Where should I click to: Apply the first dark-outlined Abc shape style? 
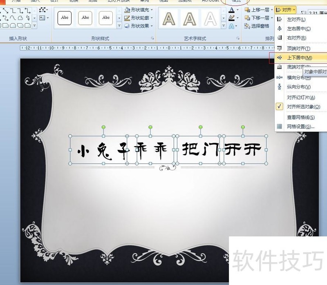coord(65,18)
